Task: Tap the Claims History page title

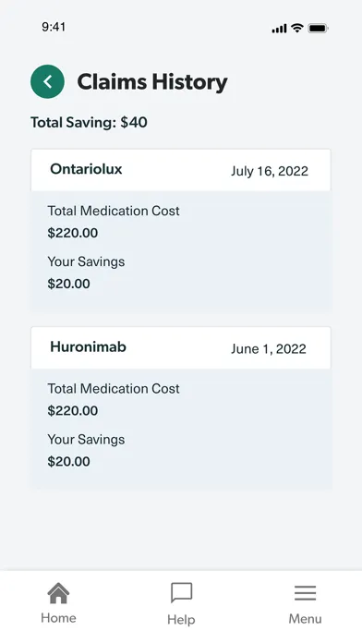Action: coord(152,81)
